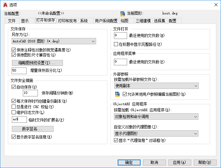Open the 另存为 format dropdown
This screenshot has width=221, height=168.
54,41
